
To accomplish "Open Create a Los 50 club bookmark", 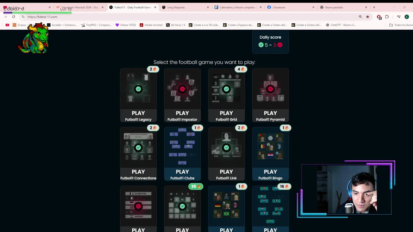I will point(204,25).
